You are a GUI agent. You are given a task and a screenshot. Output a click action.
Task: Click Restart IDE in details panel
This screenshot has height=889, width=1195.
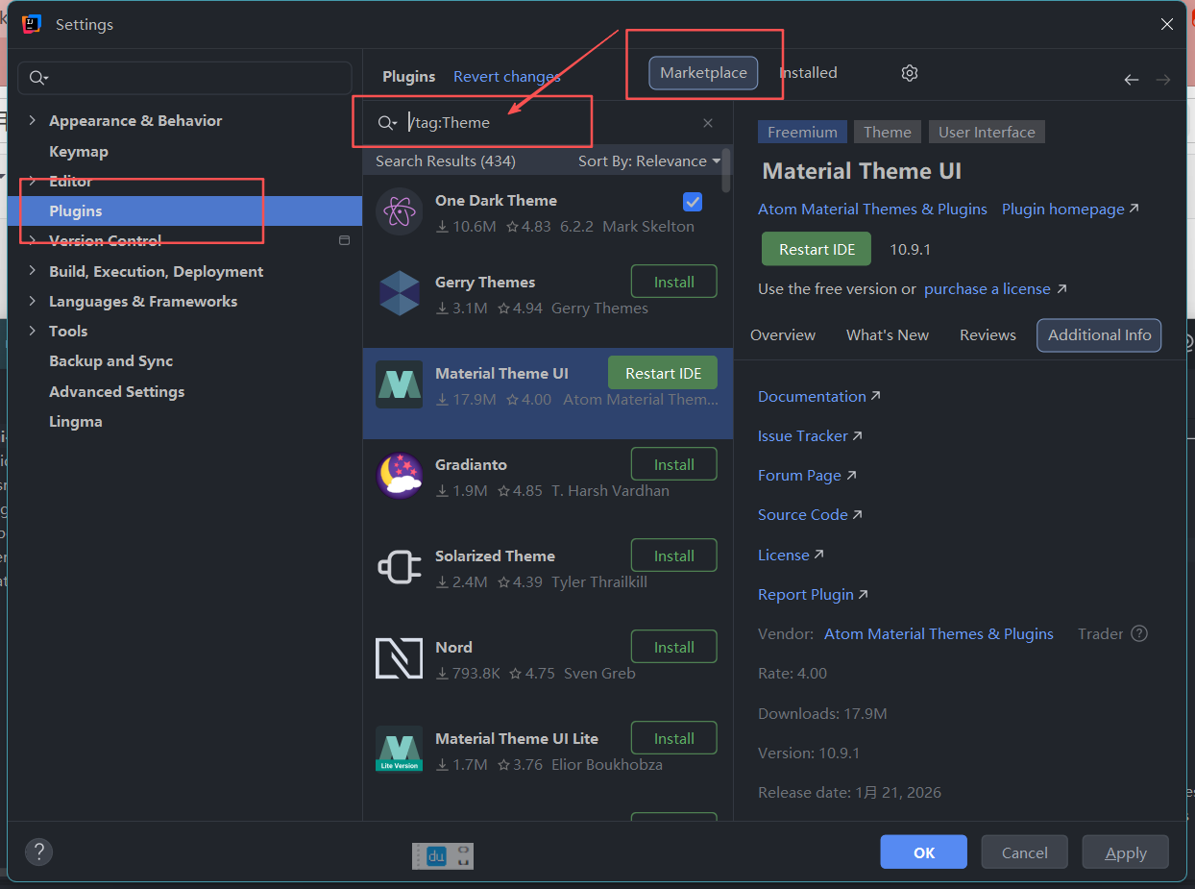[x=817, y=249]
